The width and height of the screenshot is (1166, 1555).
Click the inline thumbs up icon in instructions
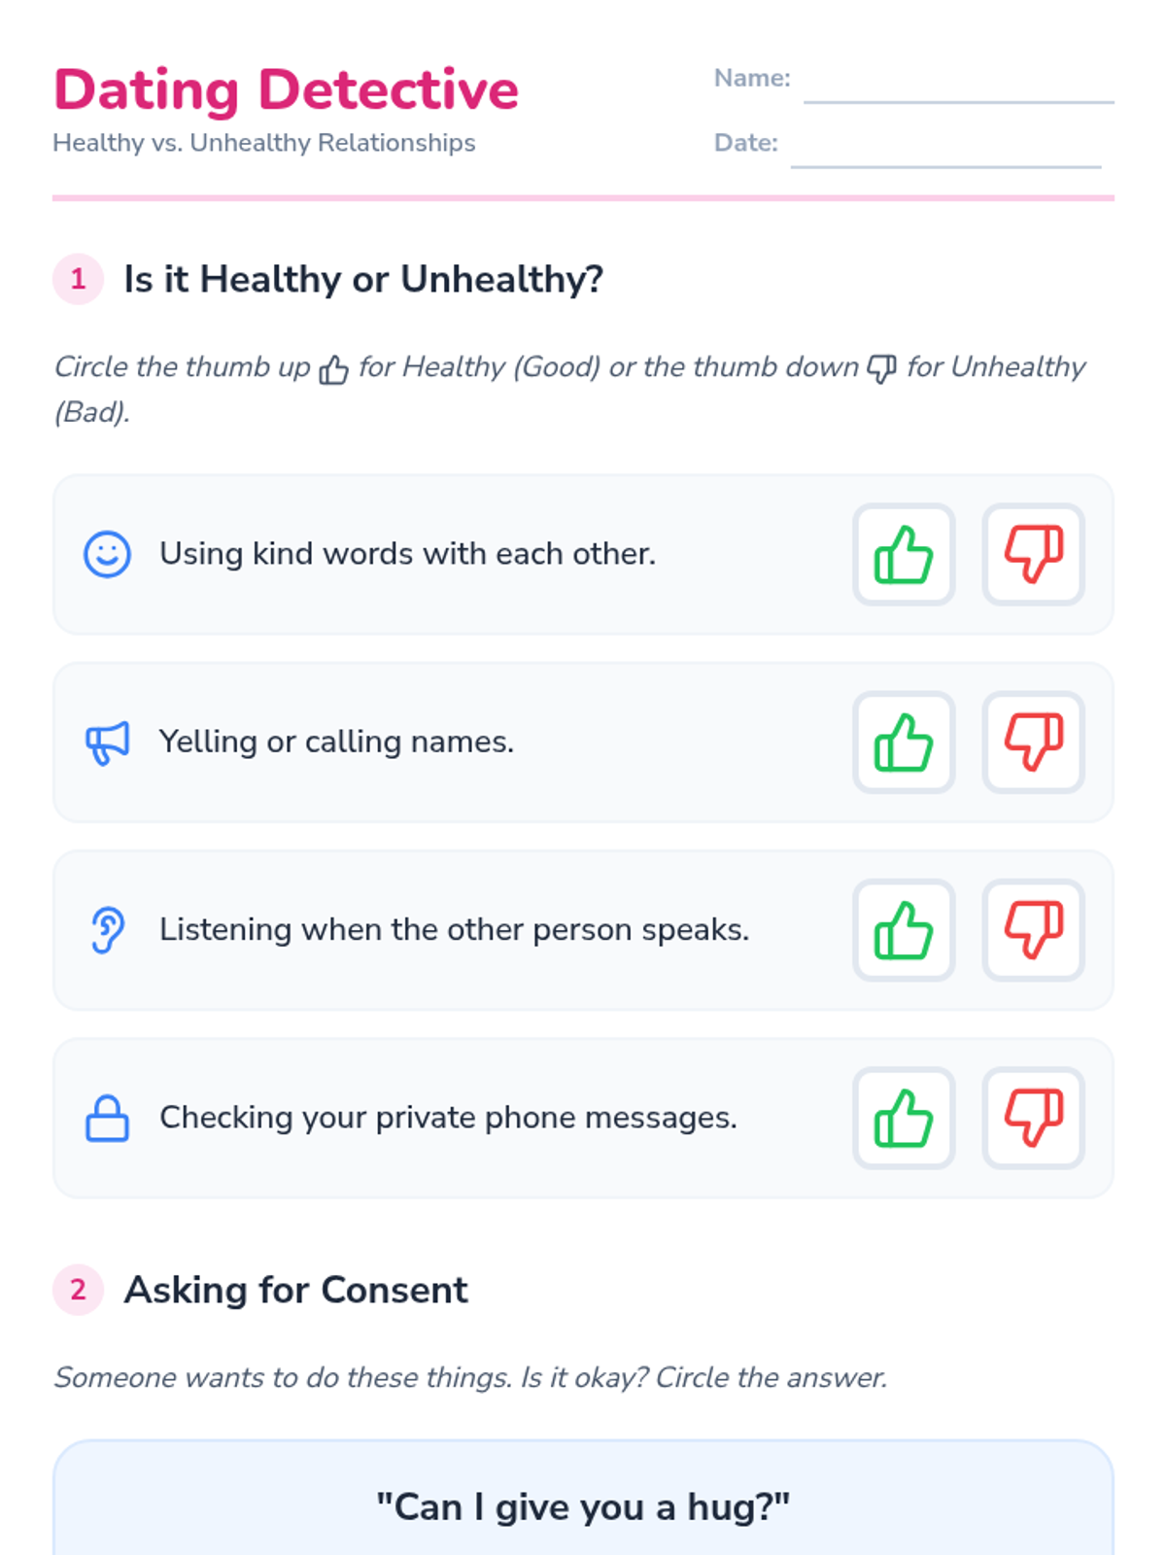333,369
